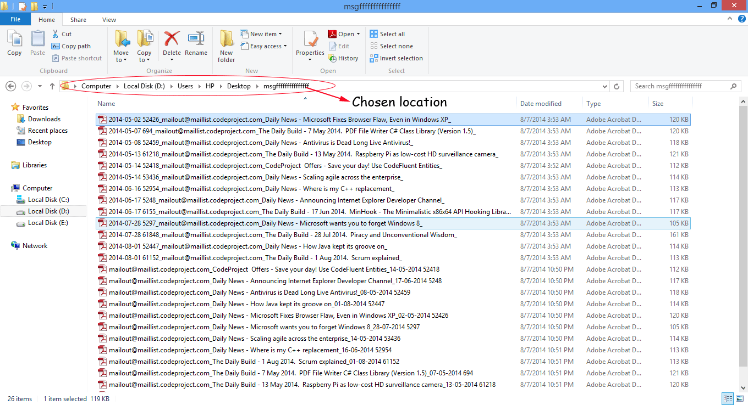Image resolution: width=748 pixels, height=405 pixels.
Task: Select Local Disk (C:) in the navigation pane
Action: click(x=48, y=200)
